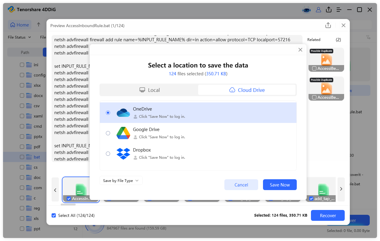
Task: Switch to the Local tab
Action: (149, 90)
